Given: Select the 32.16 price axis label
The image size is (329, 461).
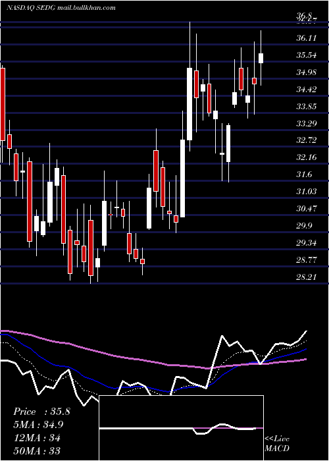Looking at the screenshot, I should tap(307, 157).
